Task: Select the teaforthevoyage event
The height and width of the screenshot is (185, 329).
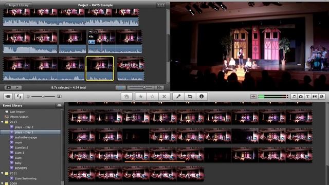Action: click(26, 137)
